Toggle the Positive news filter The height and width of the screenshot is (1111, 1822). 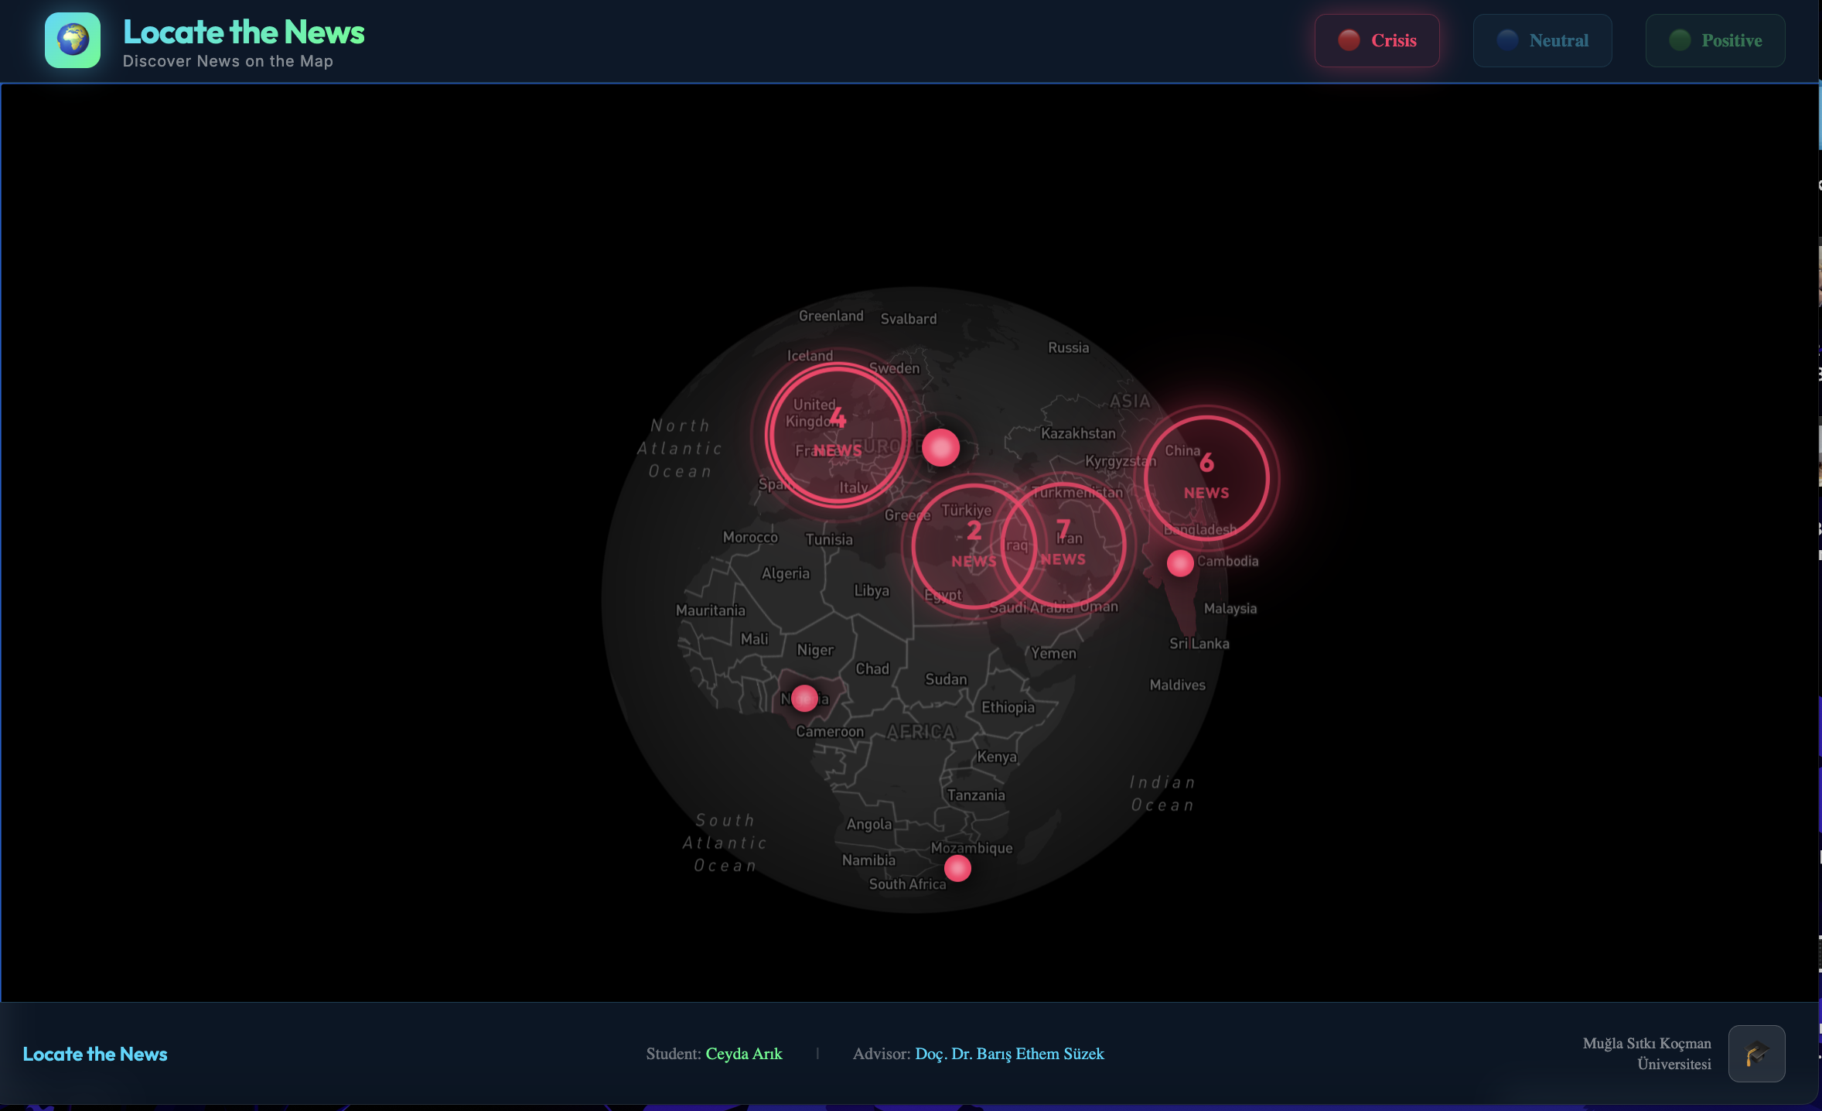click(x=1715, y=40)
